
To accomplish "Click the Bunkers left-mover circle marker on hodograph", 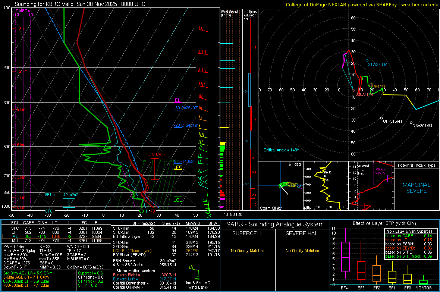I will pyautogui.click(x=367, y=60).
